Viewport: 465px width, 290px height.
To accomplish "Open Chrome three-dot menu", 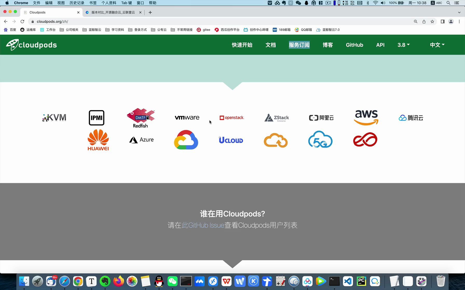I will pyautogui.click(x=459, y=21).
